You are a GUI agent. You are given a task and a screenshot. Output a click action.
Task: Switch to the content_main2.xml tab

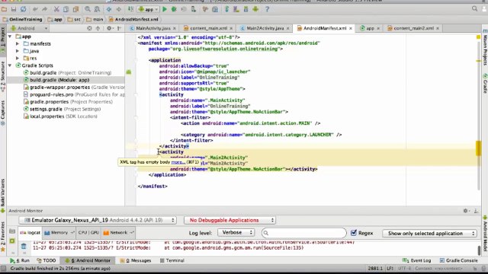click(413, 28)
